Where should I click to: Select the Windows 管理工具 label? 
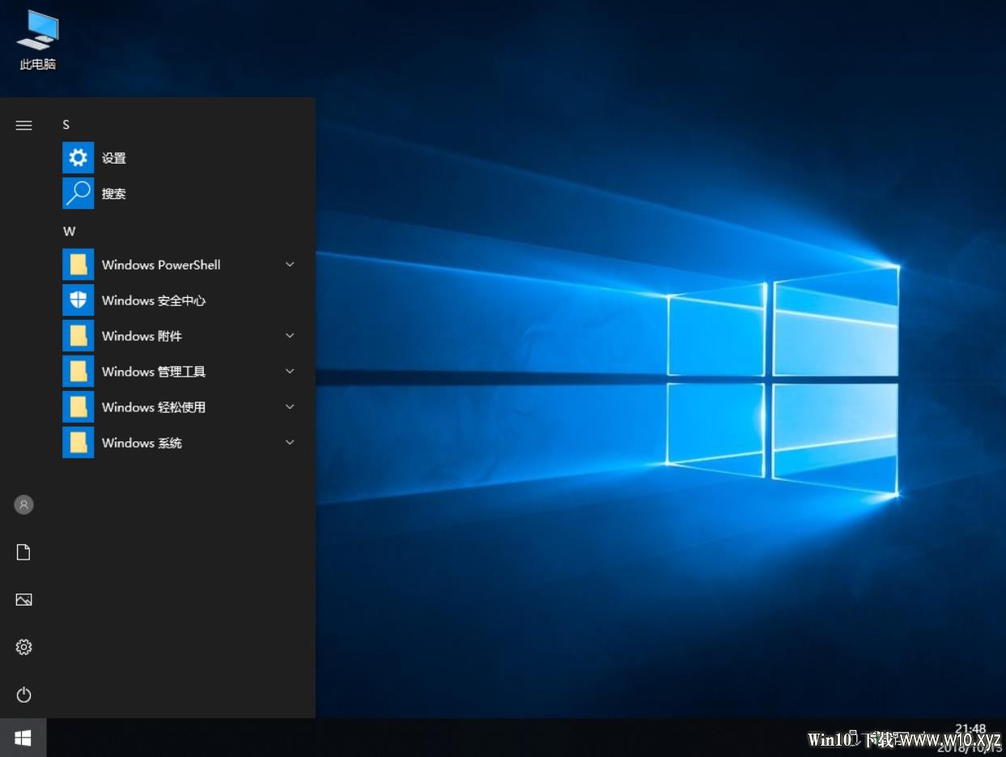pyautogui.click(x=154, y=372)
